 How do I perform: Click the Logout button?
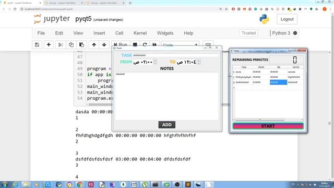pyautogui.click(x=287, y=19)
